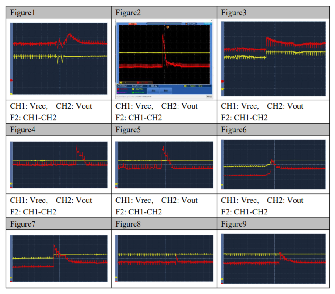Click "F2: CH1-CH2" under Figure5

click(139, 212)
